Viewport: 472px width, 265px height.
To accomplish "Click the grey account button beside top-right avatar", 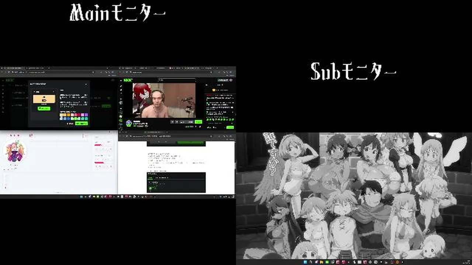I will 223,80.
